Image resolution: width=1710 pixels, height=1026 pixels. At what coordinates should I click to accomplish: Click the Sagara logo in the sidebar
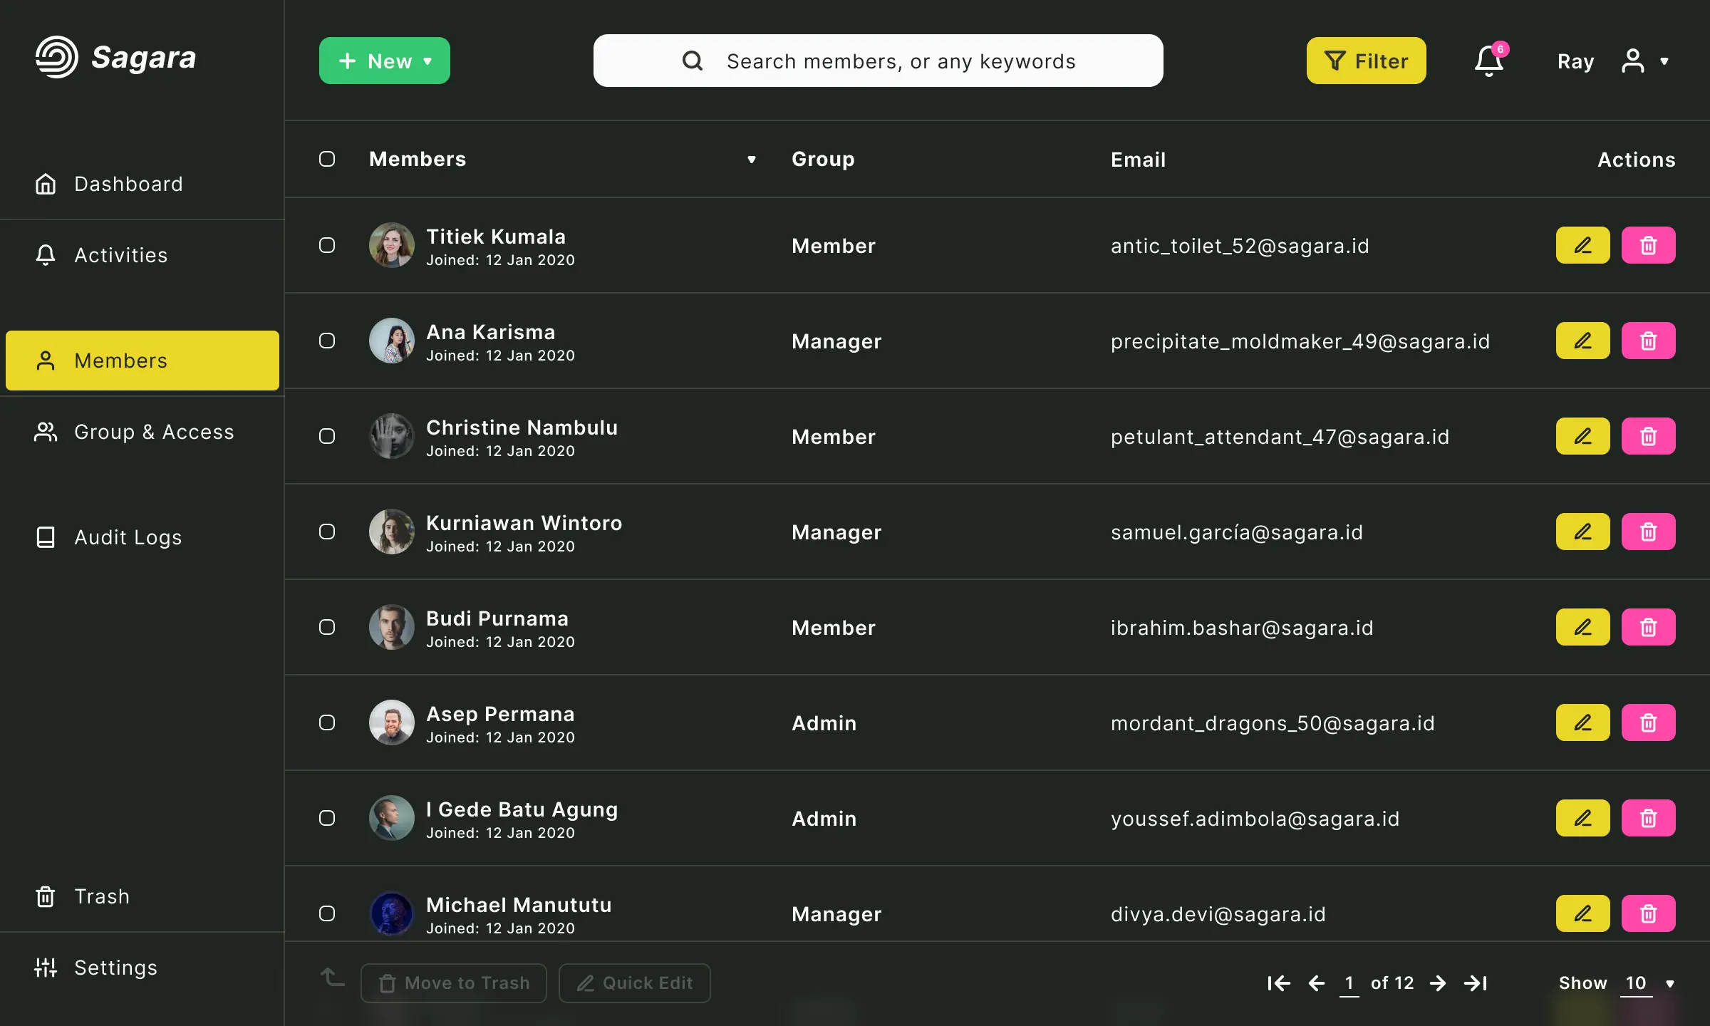point(116,58)
